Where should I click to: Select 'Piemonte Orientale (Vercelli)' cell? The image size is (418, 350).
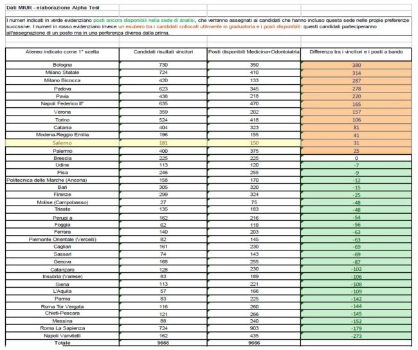tap(62, 240)
